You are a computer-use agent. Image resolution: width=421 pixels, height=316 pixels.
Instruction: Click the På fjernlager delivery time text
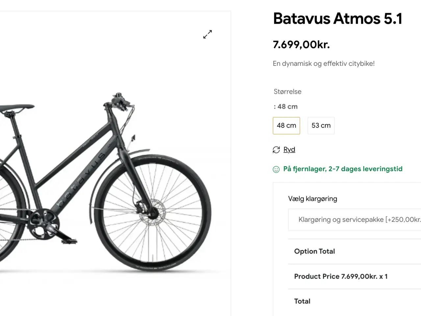click(343, 169)
